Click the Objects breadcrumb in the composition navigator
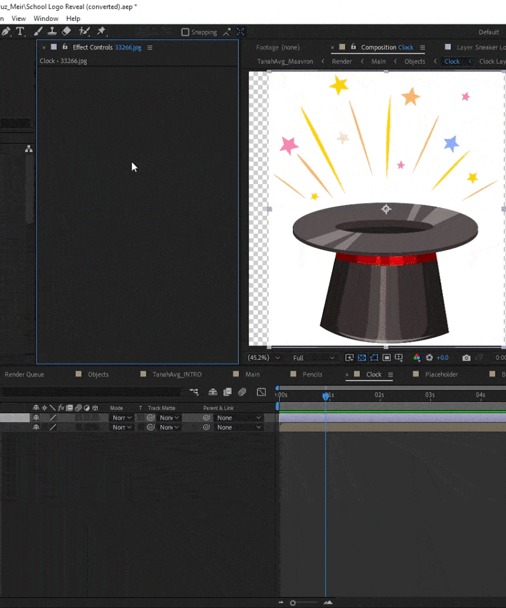Screen dimensions: 506x608 coord(415,61)
